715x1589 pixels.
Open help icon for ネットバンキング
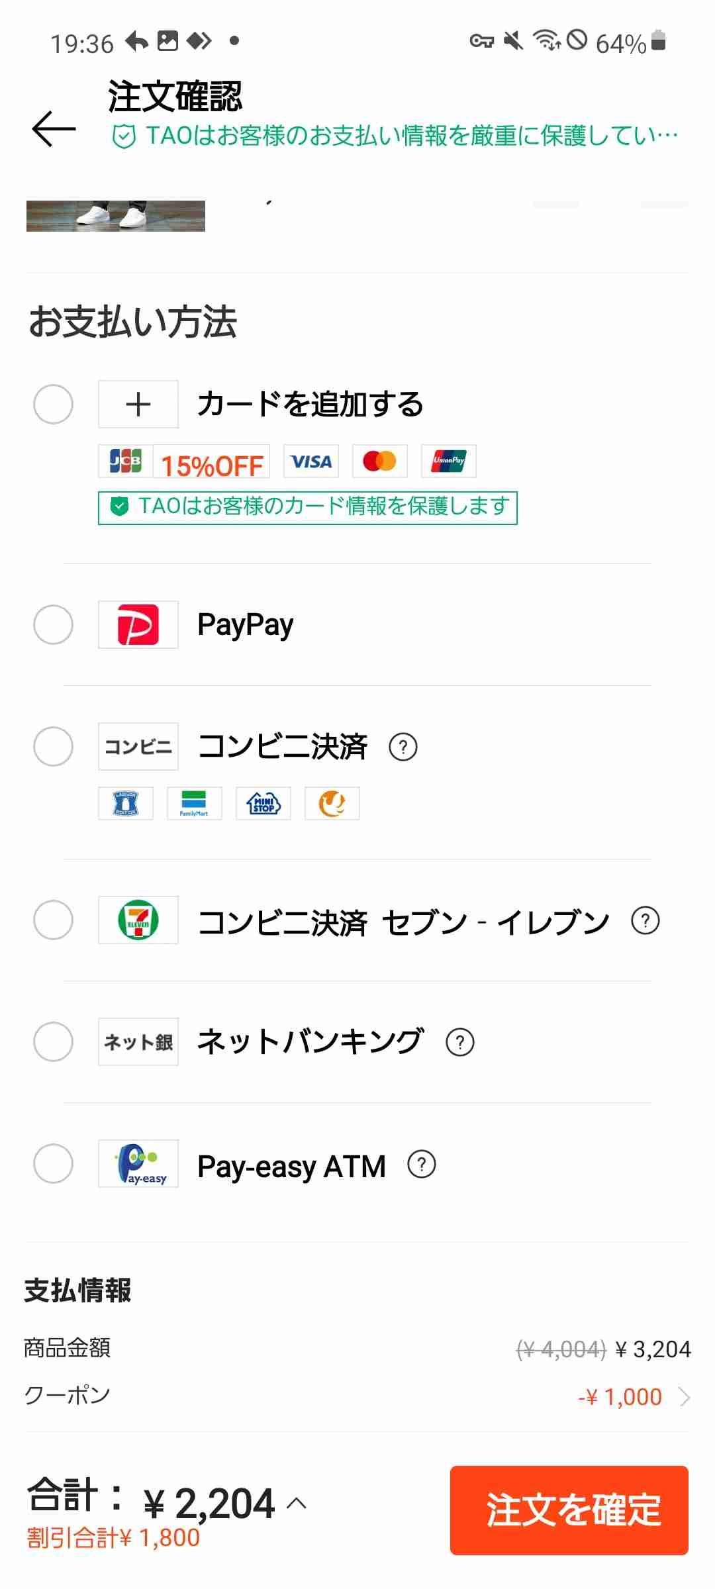click(459, 1042)
